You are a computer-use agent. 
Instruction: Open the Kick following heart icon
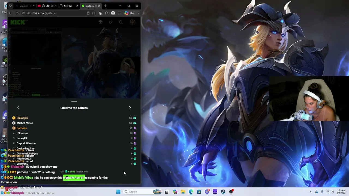coord(110,22)
